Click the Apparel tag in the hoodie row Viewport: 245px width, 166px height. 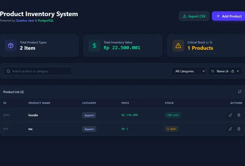click(89, 115)
